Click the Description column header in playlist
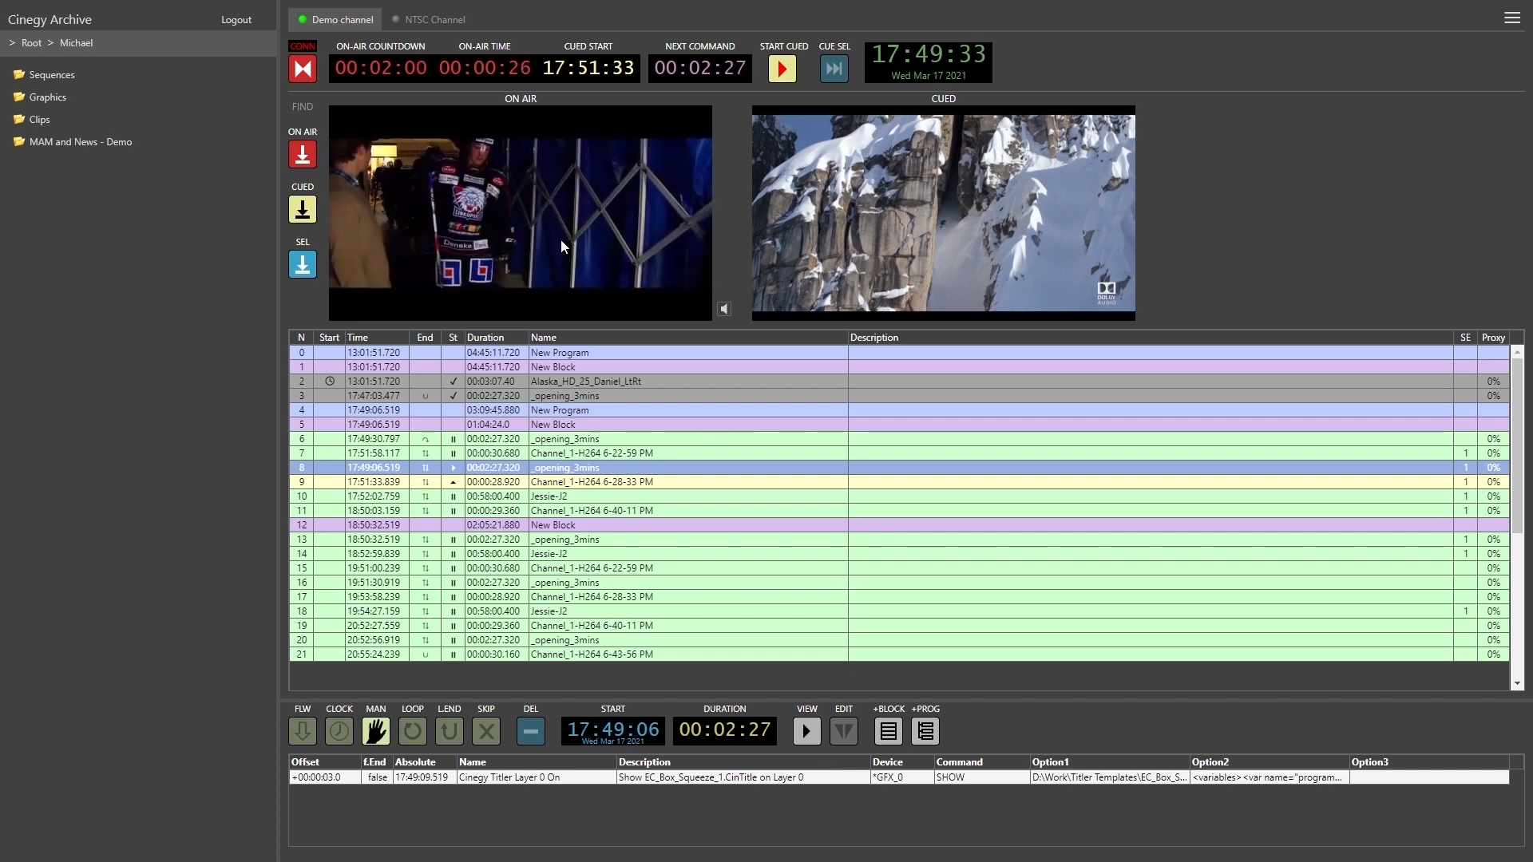Viewport: 1533px width, 862px height. [1151, 338]
